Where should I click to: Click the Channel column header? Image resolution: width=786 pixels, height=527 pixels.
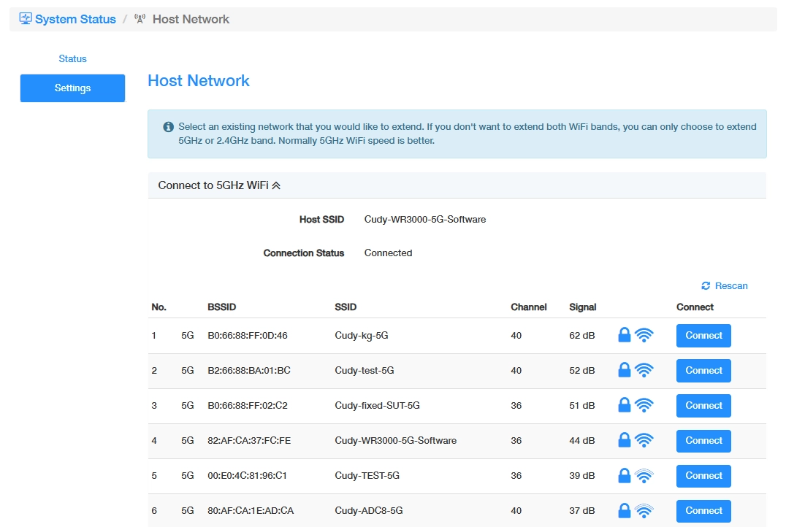528,307
